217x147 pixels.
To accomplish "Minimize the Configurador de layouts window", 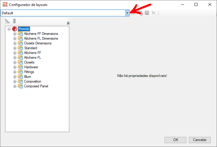I will (x=183, y=5).
